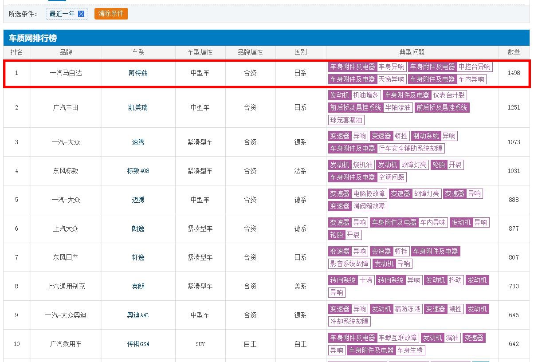Open the 迈腾 car series link
This screenshot has height=362, width=534.
(138, 200)
